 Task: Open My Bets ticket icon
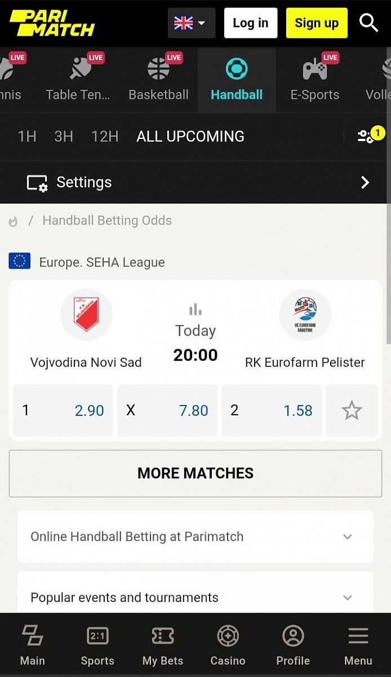pos(163,645)
